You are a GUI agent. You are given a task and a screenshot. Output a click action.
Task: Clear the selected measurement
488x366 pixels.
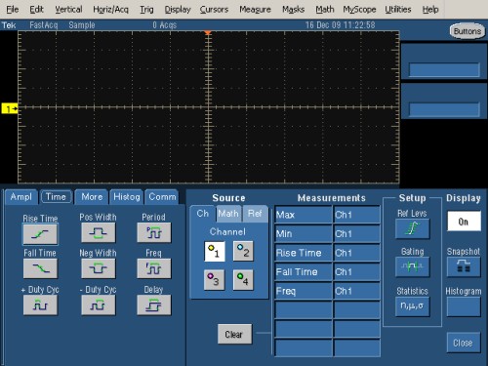click(x=234, y=334)
